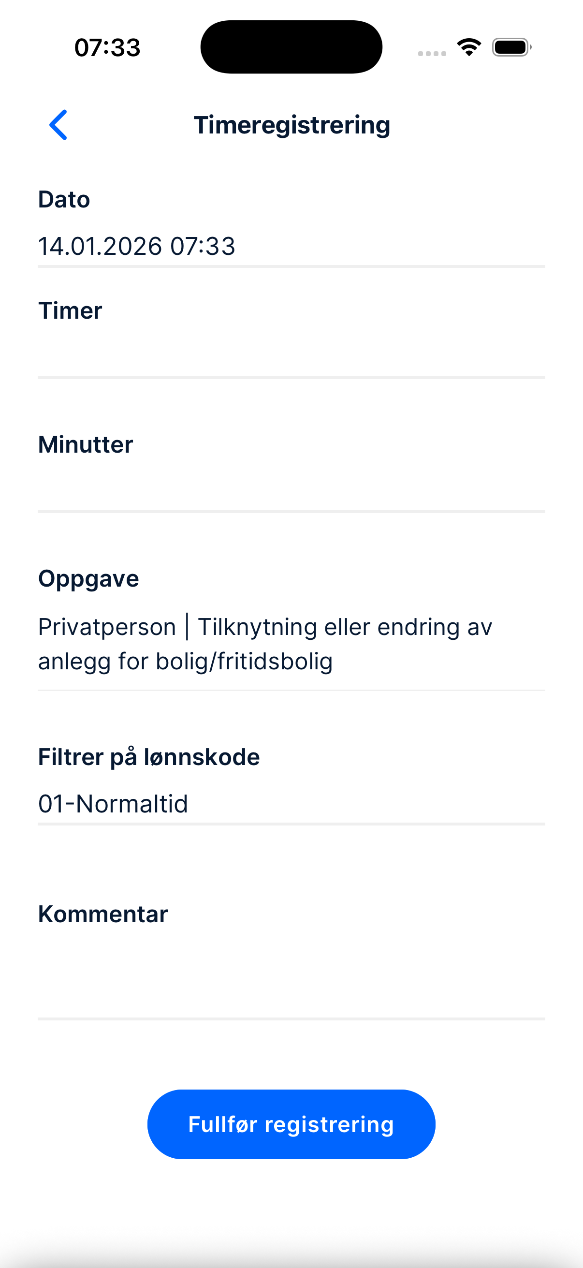
Task: Tap the Wi-Fi status icon
Action: (469, 47)
